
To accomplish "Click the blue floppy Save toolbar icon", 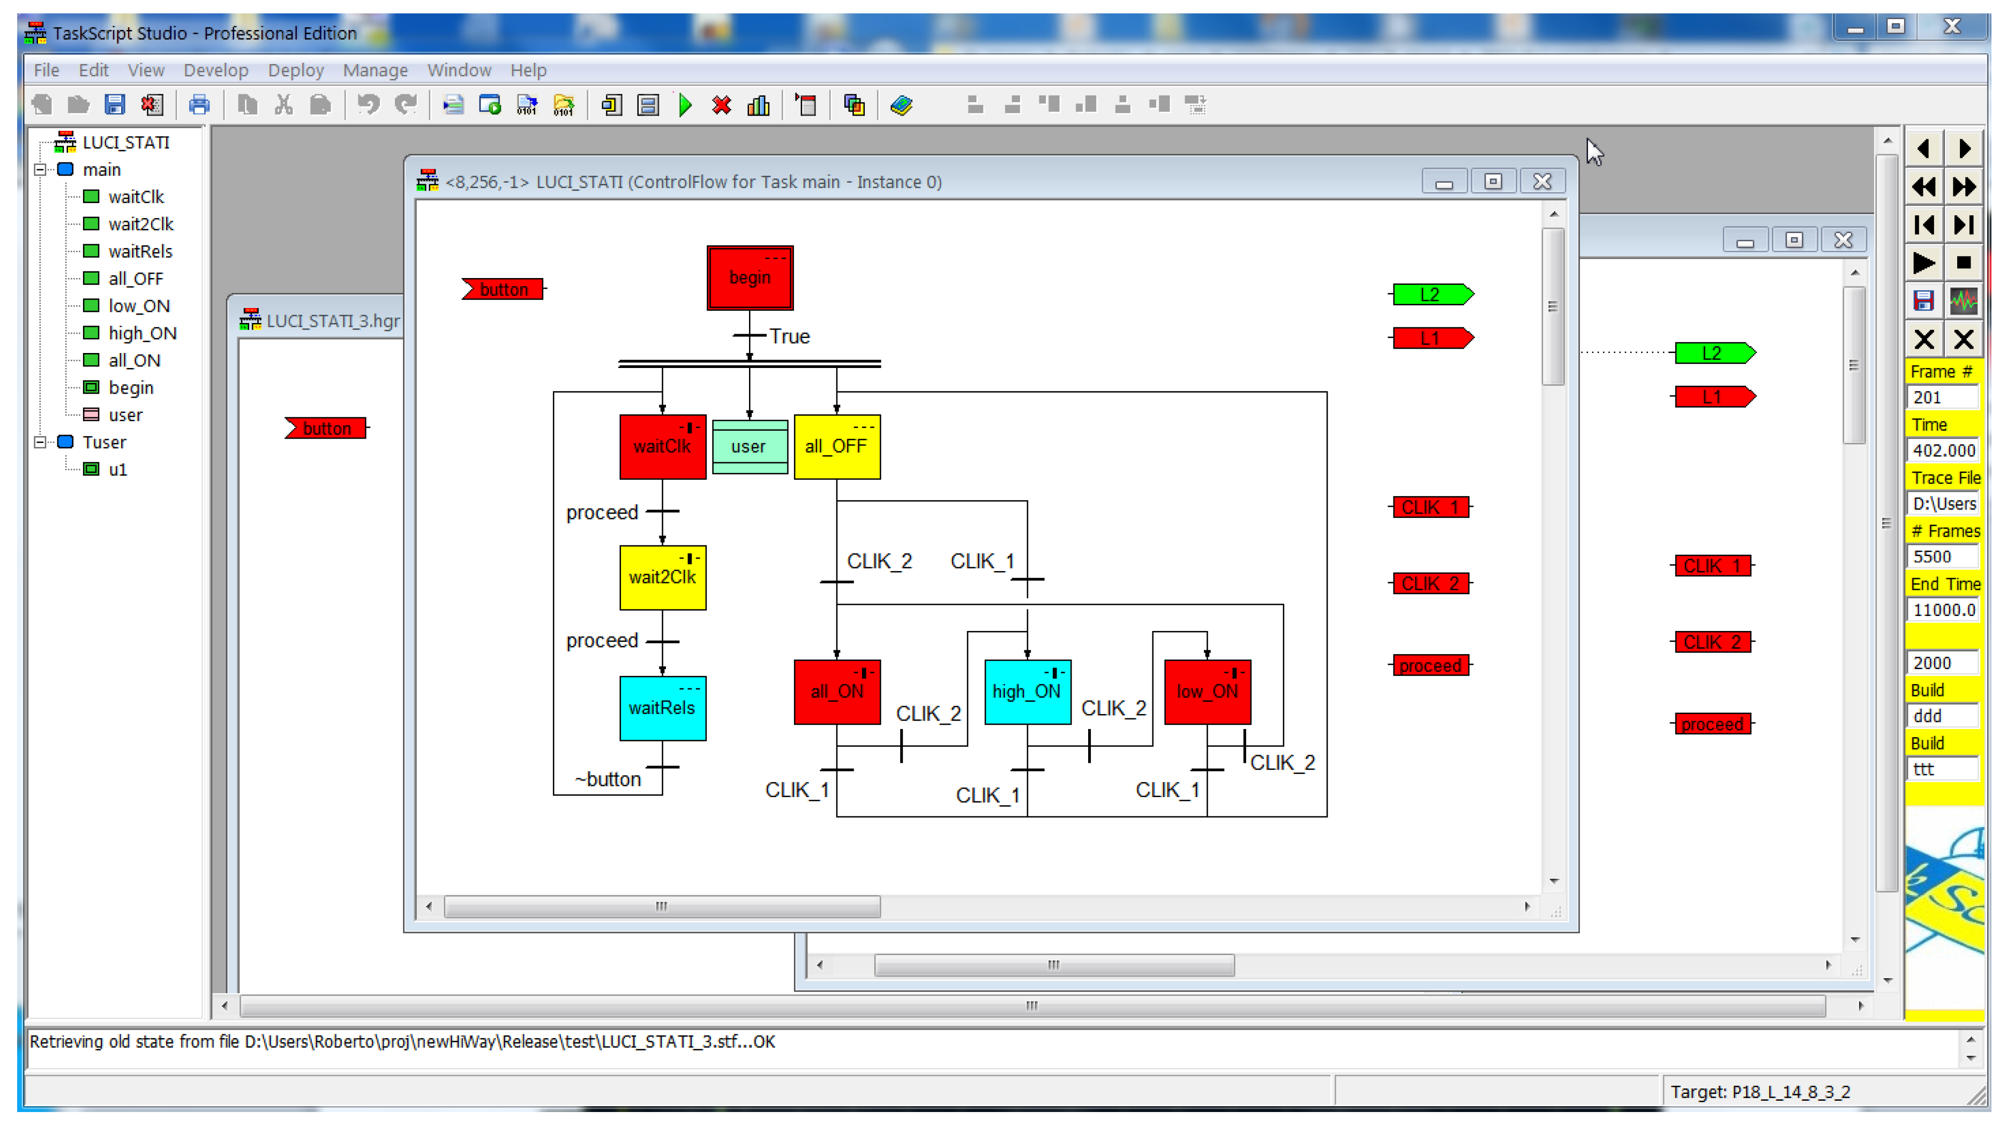I will (x=115, y=105).
